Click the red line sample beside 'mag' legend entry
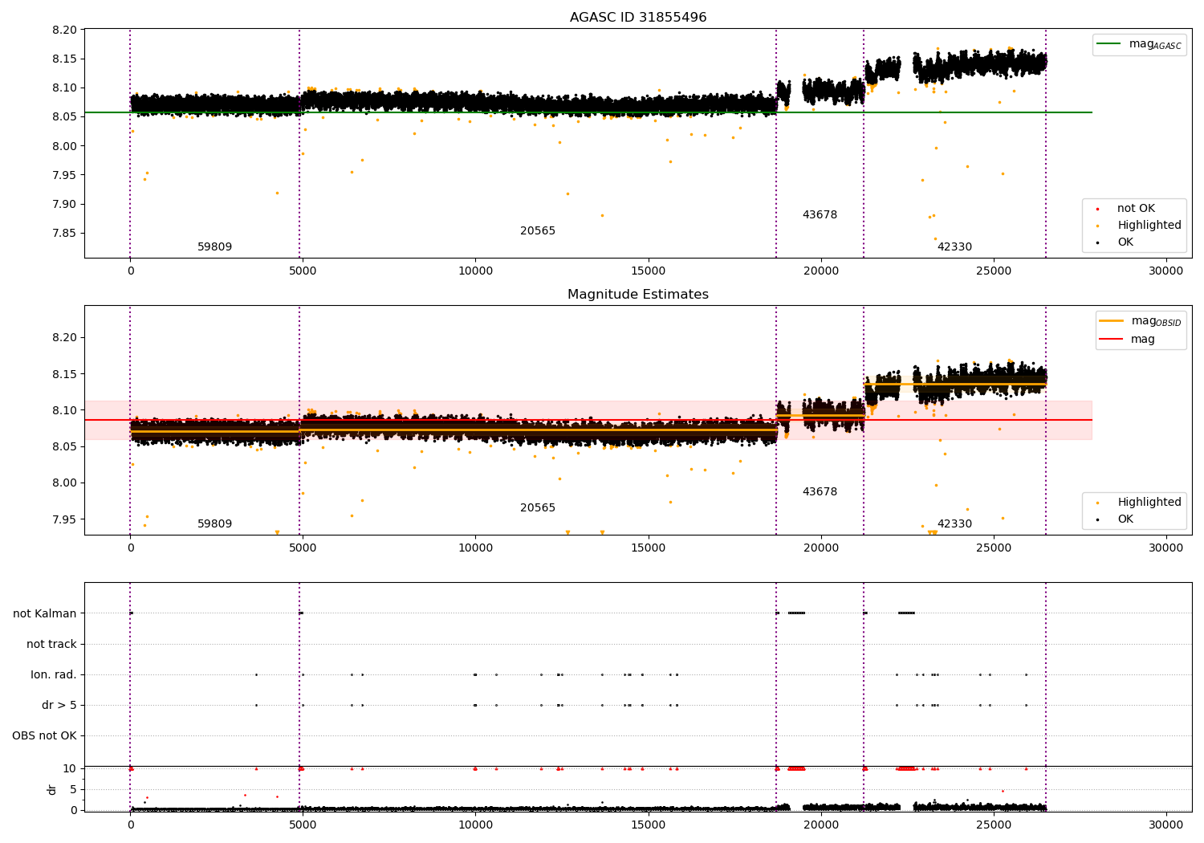This screenshot has width=1204, height=843. tap(1111, 340)
